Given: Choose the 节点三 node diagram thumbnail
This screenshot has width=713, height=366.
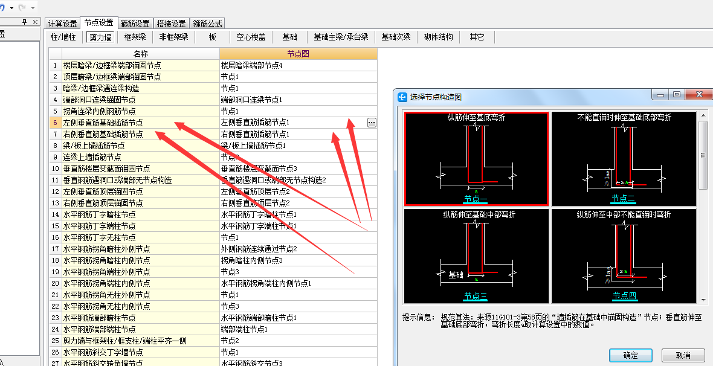Looking at the screenshot, I should tap(476, 255).
